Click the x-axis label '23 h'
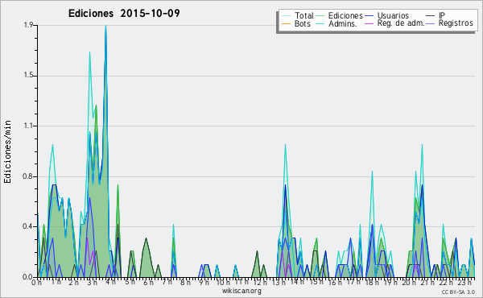The image size is (483, 298). tap(464, 282)
